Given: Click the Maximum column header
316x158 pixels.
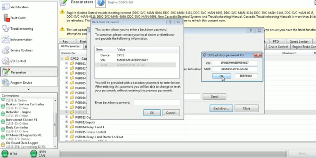Looking at the screenshot, I should [289, 53].
